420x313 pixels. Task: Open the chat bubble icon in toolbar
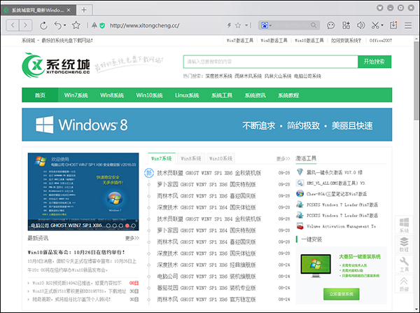[331, 25]
